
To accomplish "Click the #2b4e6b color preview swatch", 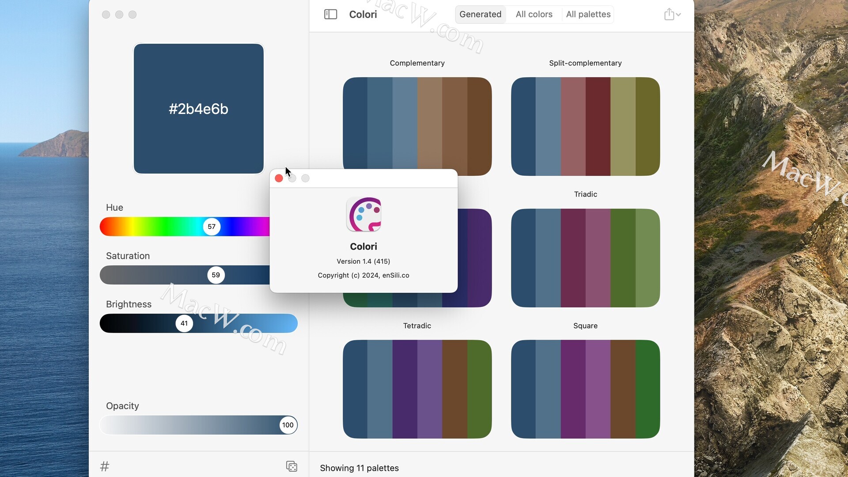I will pos(199,109).
